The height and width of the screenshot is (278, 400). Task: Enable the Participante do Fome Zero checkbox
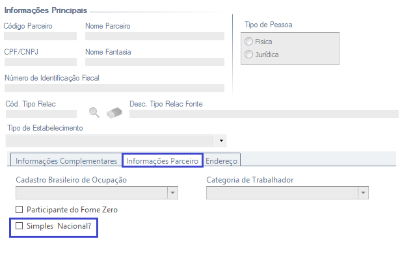20,210
